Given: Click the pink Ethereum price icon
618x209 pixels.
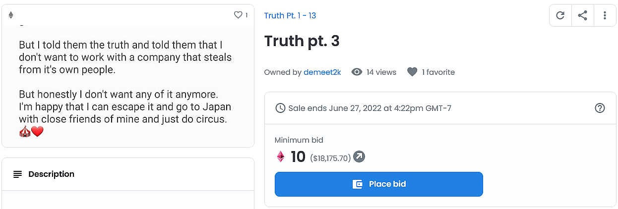Looking at the screenshot, I should click(x=281, y=157).
